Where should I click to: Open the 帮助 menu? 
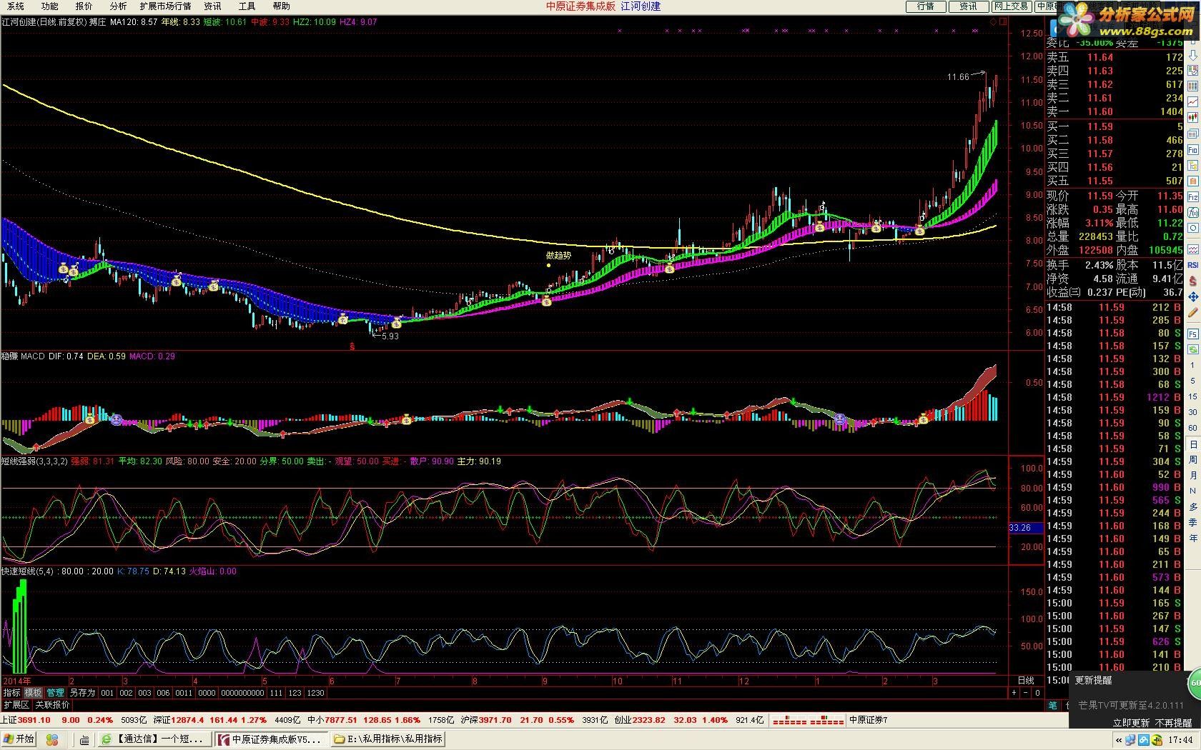click(x=281, y=6)
